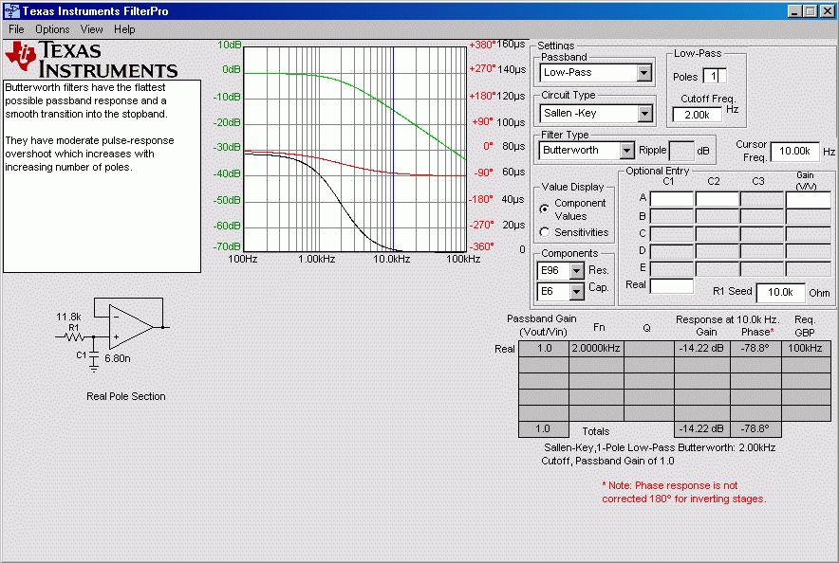Click the Real row -14.22 dB cell
This screenshot has width=839, height=563.
click(701, 348)
